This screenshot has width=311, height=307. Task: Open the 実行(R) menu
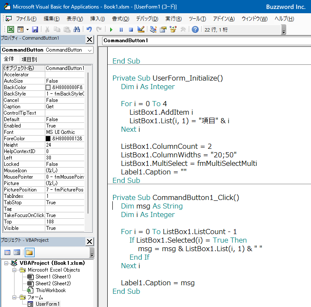(173, 19)
